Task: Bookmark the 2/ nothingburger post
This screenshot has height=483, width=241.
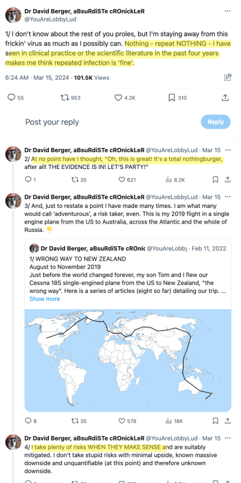Action: [x=216, y=180]
